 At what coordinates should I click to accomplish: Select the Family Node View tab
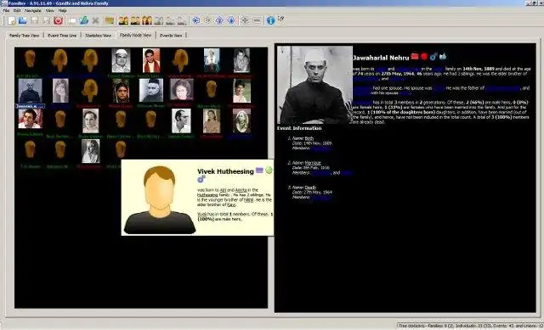pos(136,35)
